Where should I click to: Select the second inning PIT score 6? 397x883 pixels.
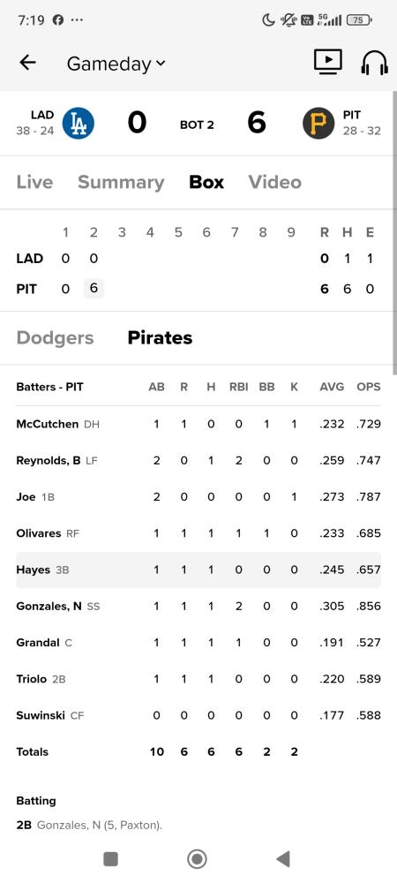pyautogui.click(x=94, y=289)
